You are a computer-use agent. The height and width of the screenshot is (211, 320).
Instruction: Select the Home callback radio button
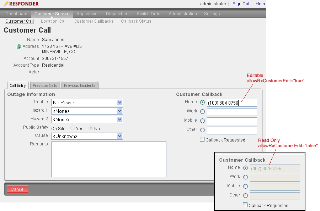(x=203, y=102)
